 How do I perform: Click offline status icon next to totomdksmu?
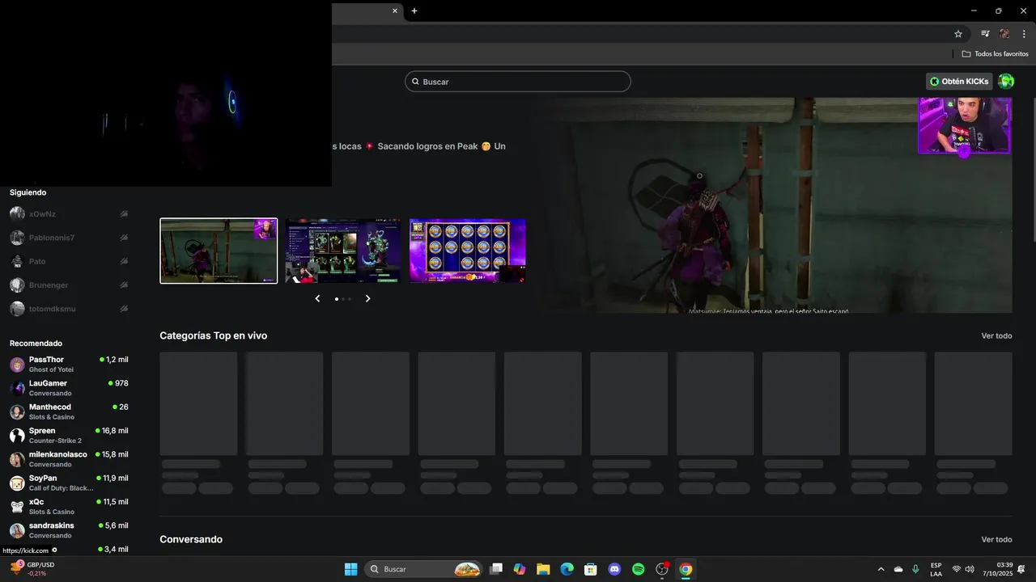[x=124, y=309]
